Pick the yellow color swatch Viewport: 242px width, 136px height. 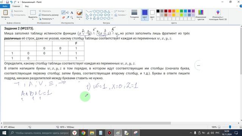177,11
